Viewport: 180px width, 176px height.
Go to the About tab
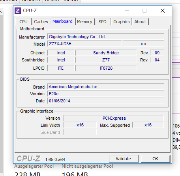140,22
